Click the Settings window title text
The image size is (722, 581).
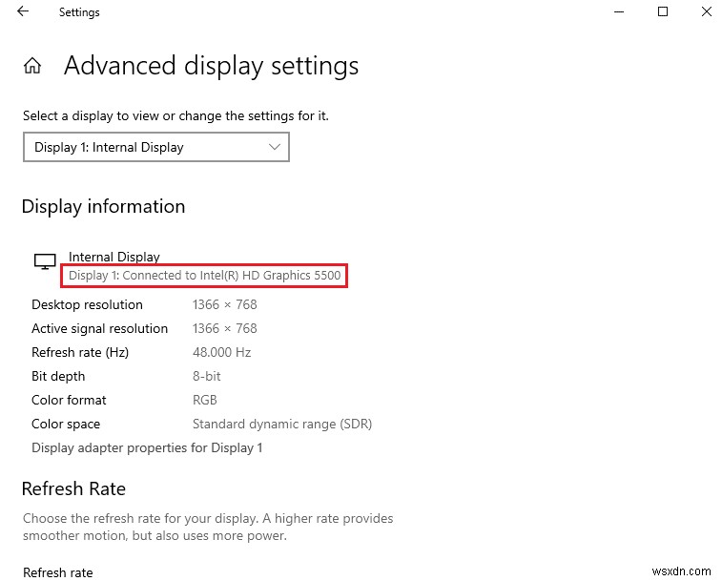pos(79,12)
